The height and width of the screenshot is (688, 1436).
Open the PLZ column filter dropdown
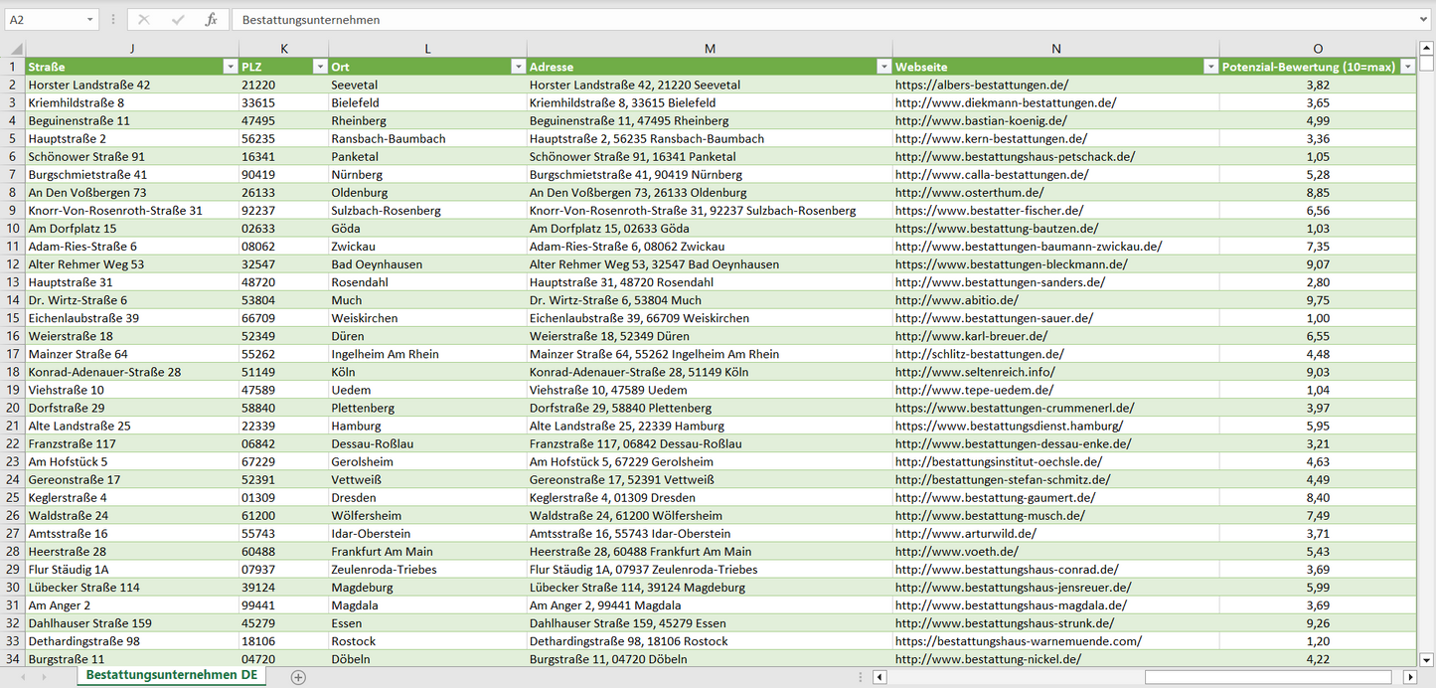[319, 67]
